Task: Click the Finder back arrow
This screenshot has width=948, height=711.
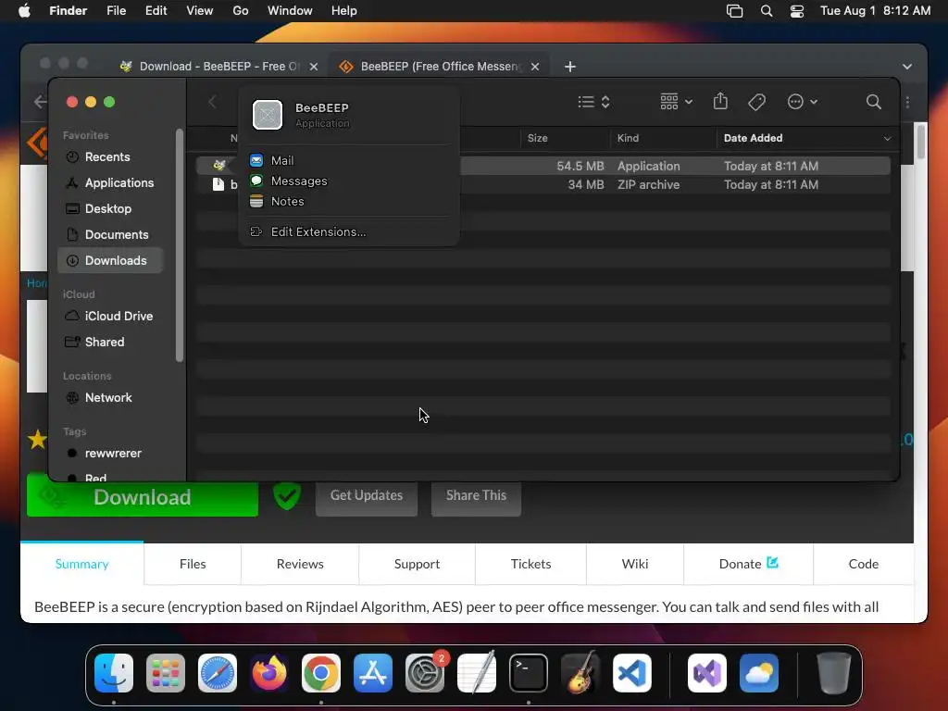Action: tap(212, 102)
